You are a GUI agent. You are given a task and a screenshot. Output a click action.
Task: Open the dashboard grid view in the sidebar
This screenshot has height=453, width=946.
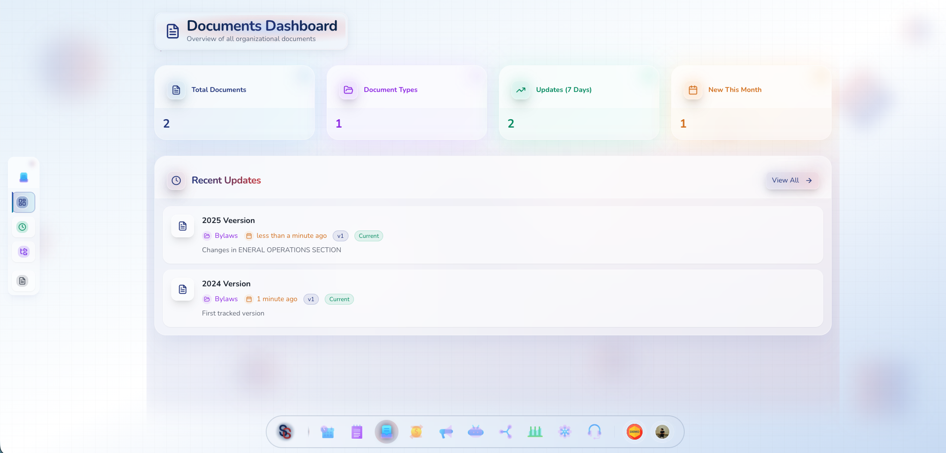tap(23, 202)
